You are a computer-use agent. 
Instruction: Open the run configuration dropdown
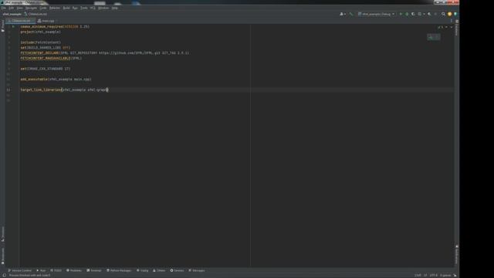click(x=377, y=14)
